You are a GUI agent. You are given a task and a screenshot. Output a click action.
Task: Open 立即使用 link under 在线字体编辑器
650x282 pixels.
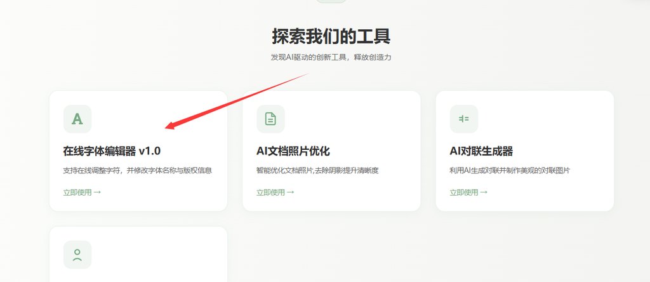click(x=82, y=192)
